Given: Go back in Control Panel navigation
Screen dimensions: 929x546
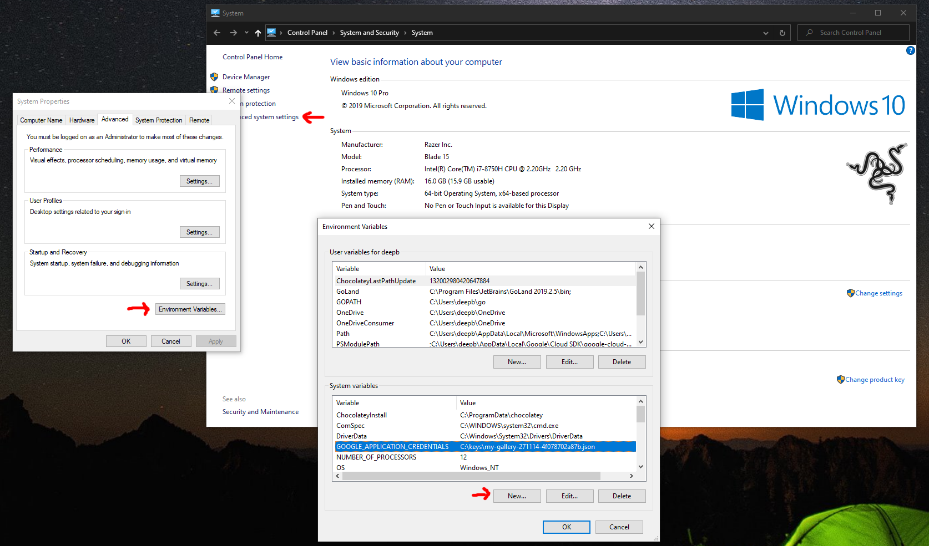Looking at the screenshot, I should 217,33.
